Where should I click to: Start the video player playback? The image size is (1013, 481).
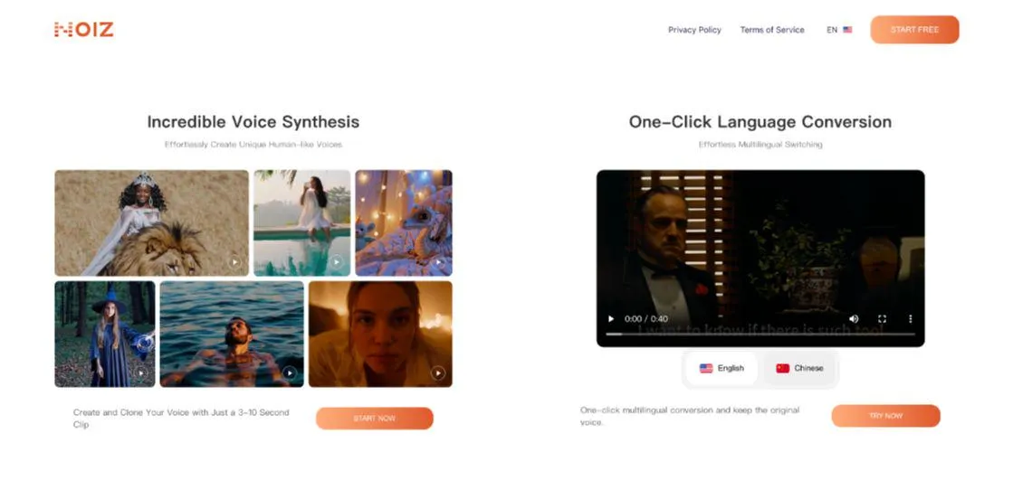click(610, 319)
